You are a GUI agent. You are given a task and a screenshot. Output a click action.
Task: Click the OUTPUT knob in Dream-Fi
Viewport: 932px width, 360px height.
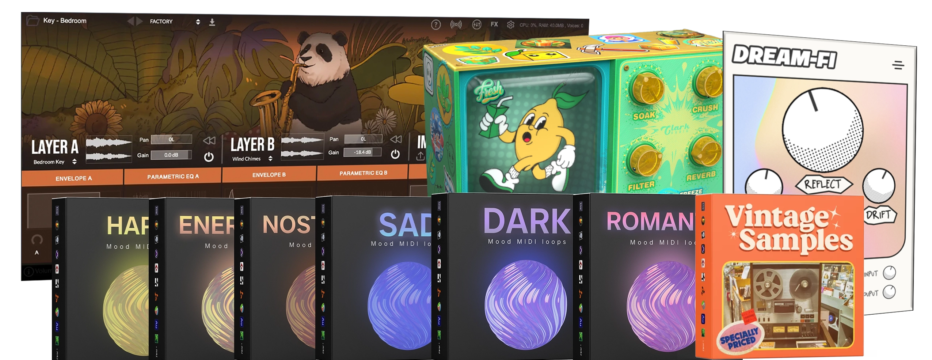(x=889, y=292)
